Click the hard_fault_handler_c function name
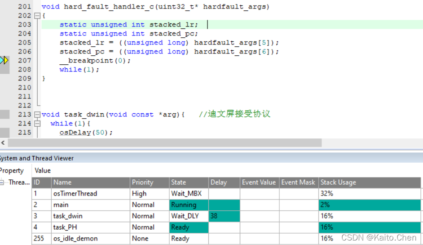The height and width of the screenshot is (245, 423). [x=109, y=7]
